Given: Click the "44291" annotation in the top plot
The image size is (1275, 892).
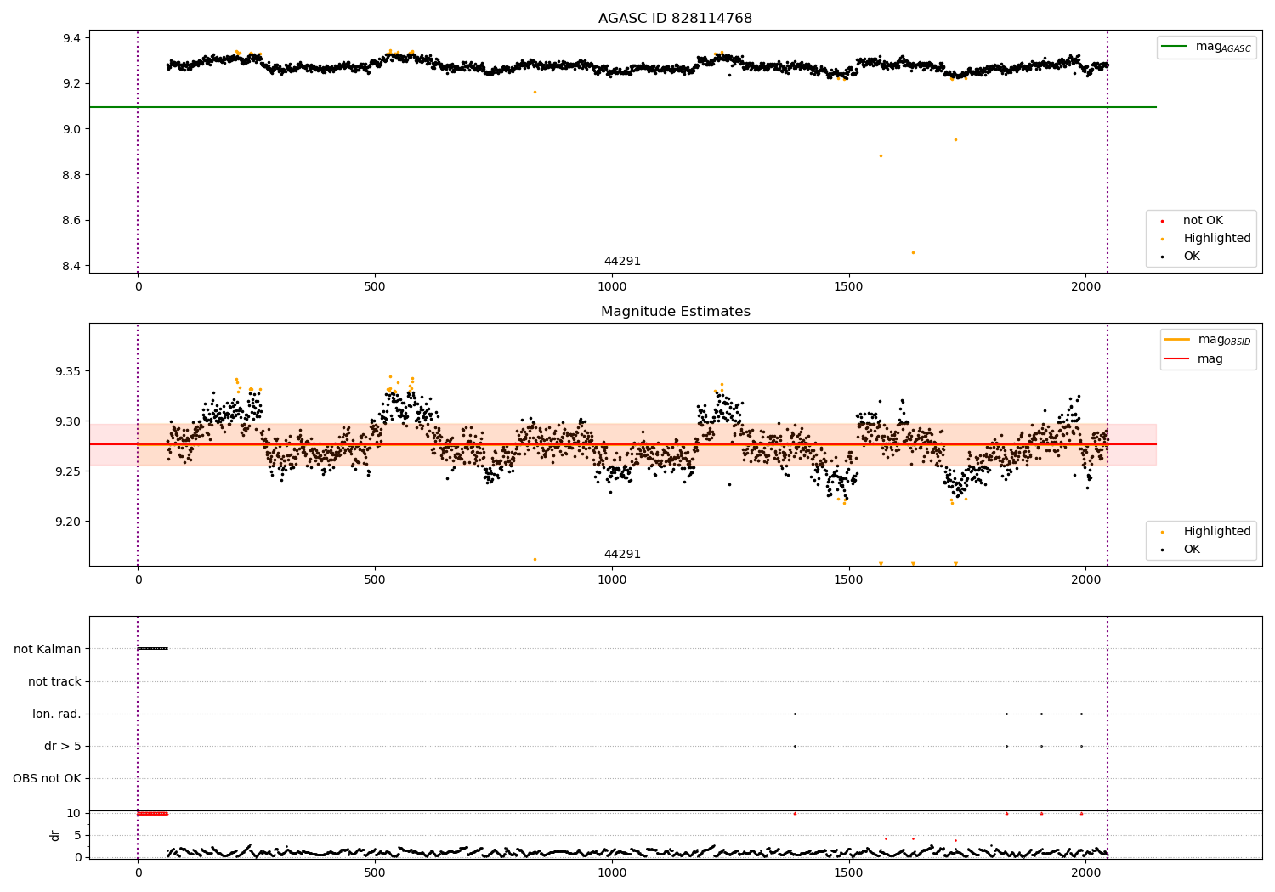Looking at the screenshot, I should pos(622,262).
